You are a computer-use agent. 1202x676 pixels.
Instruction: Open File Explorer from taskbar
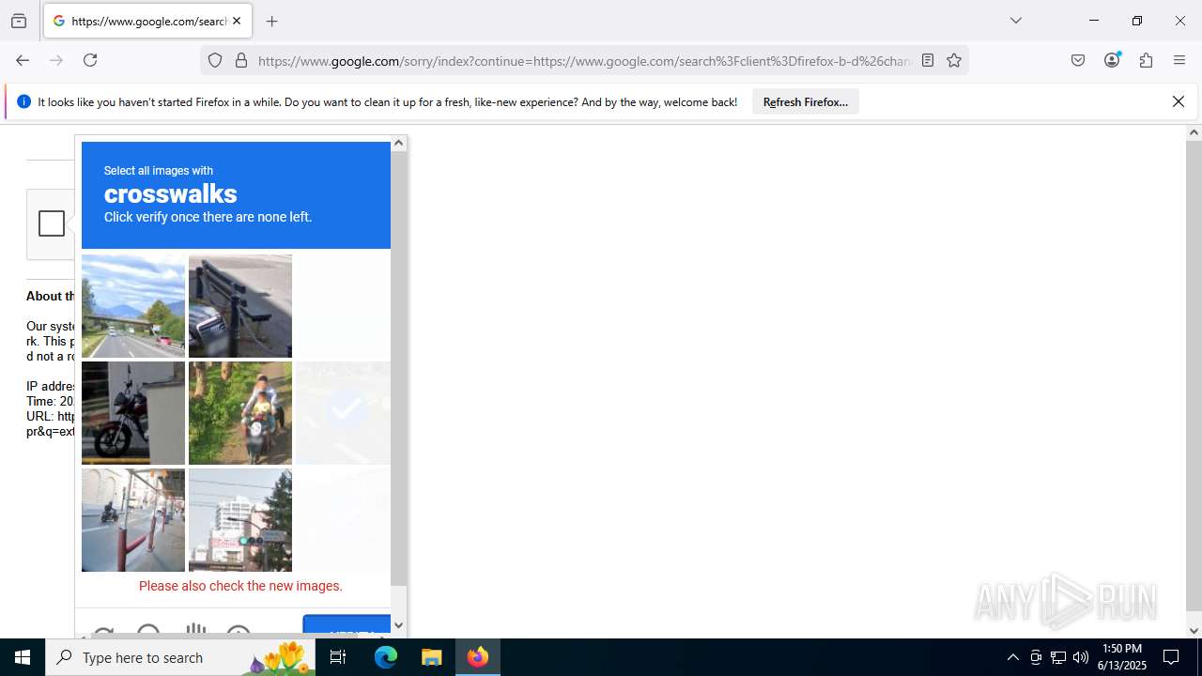click(x=431, y=657)
